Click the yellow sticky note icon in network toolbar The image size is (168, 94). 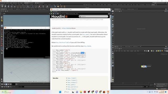click(x=158, y=51)
